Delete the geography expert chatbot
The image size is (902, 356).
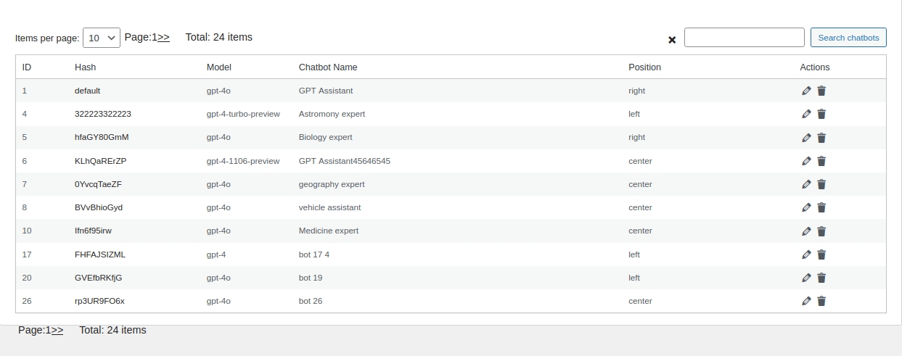[821, 184]
